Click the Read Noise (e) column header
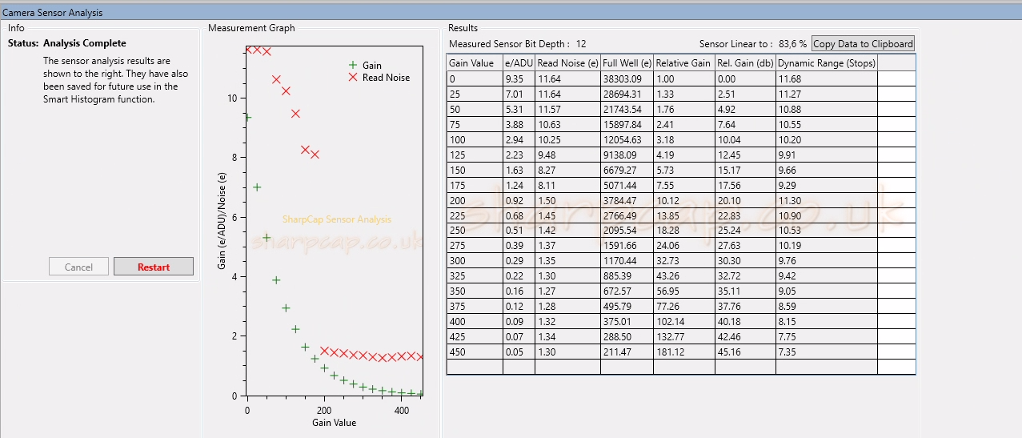 (x=567, y=62)
